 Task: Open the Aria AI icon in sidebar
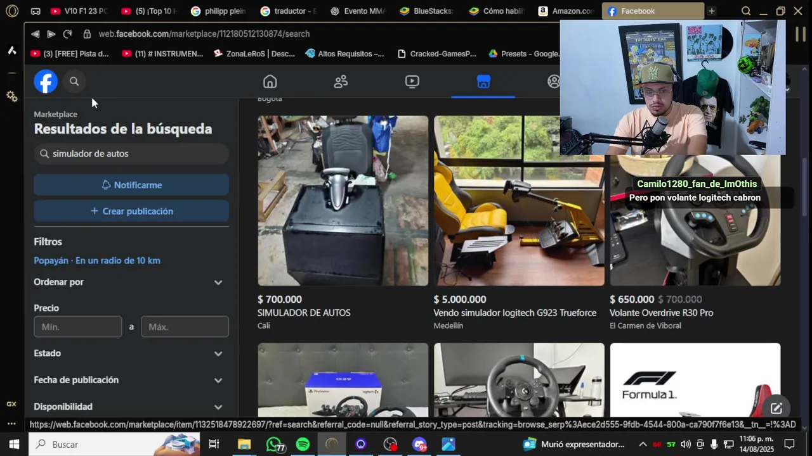tap(11, 50)
